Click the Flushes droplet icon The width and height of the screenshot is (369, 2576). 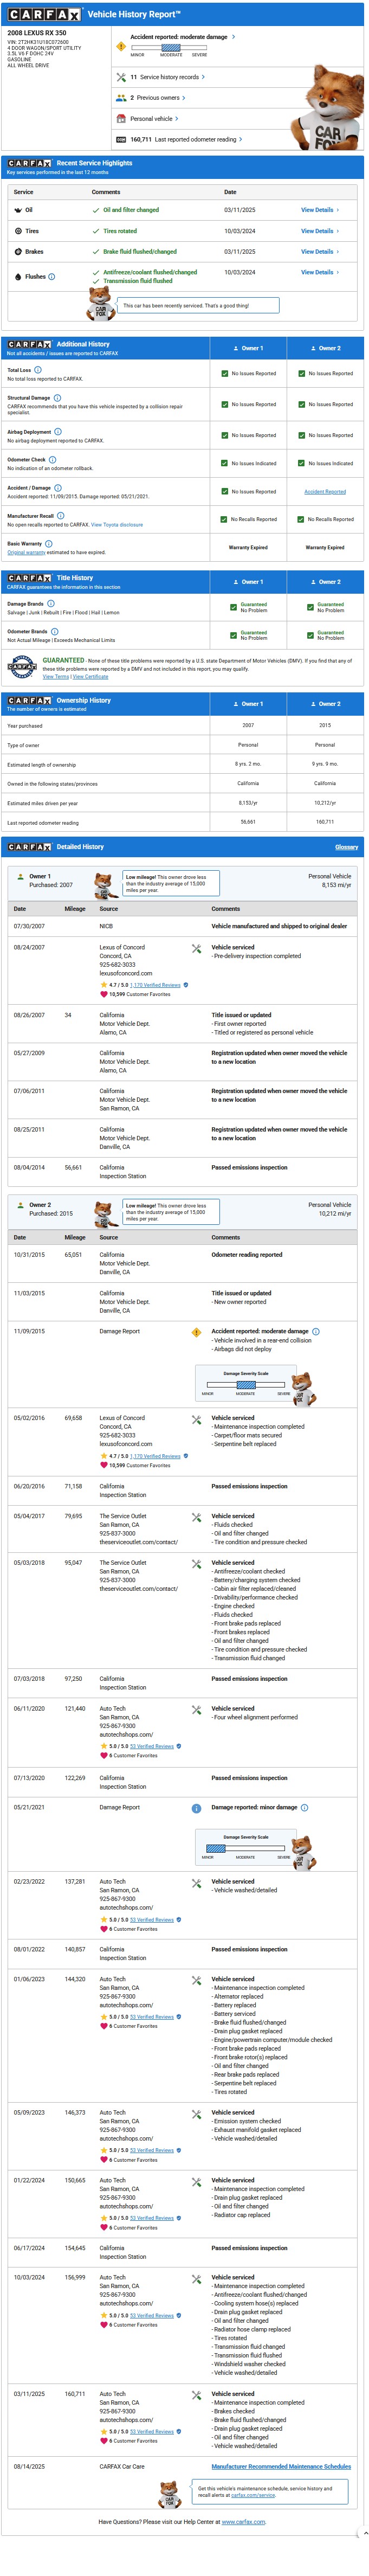(x=18, y=277)
